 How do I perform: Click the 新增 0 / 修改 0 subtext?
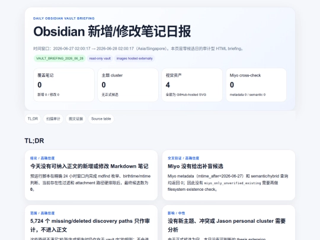pyautogui.click(x=49, y=95)
